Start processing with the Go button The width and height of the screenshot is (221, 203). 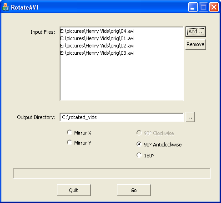click(x=134, y=190)
